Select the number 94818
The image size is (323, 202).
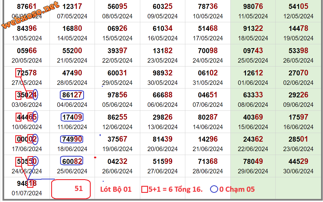coord(27,183)
